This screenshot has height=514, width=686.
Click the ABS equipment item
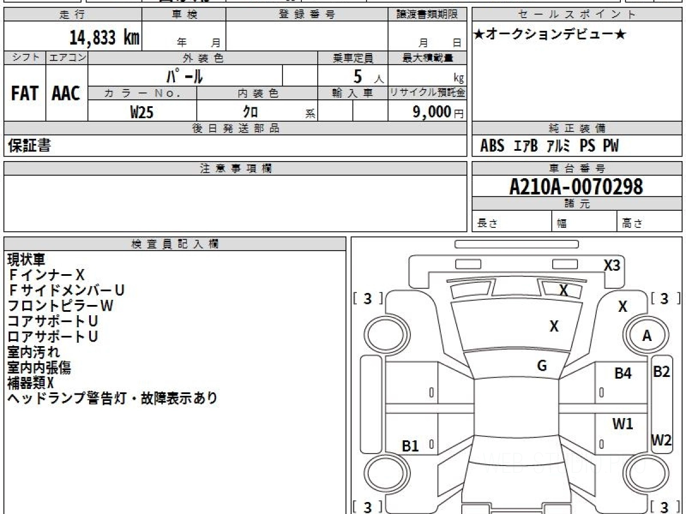pyautogui.click(x=492, y=146)
